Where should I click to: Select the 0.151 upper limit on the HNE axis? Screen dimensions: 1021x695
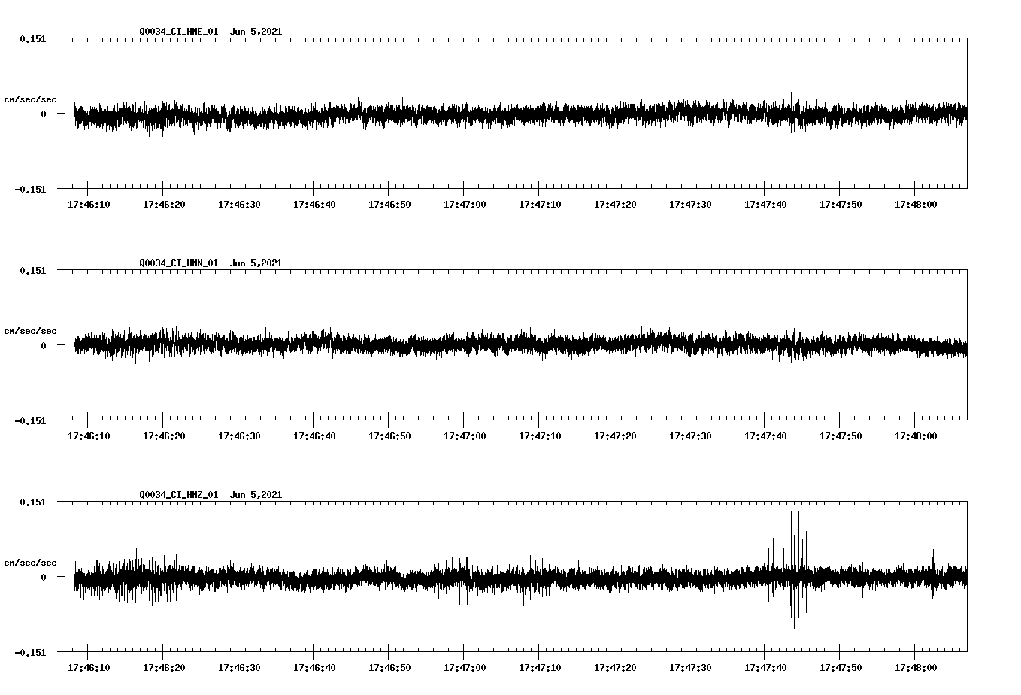click(x=32, y=38)
